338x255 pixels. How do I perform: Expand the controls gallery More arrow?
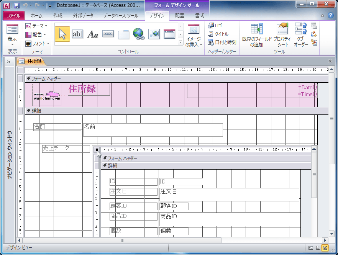tap(180, 42)
